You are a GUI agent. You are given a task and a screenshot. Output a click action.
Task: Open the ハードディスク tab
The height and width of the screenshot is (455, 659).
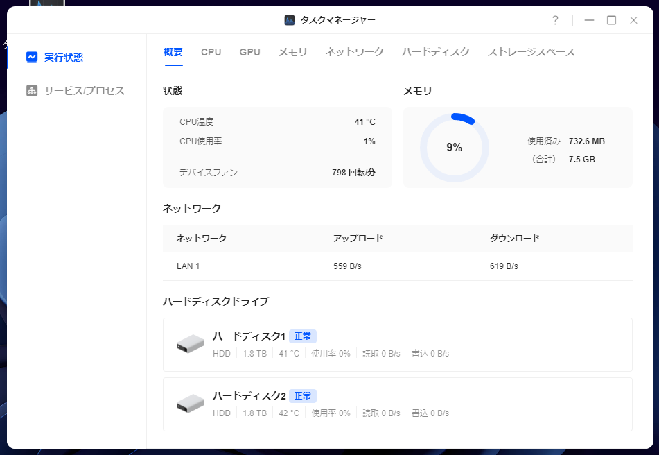click(435, 52)
